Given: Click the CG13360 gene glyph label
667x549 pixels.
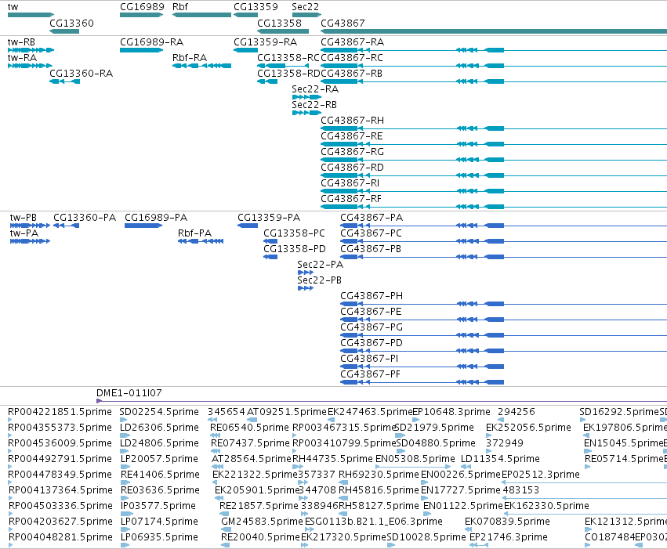Looking at the screenshot, I should 71,23.
